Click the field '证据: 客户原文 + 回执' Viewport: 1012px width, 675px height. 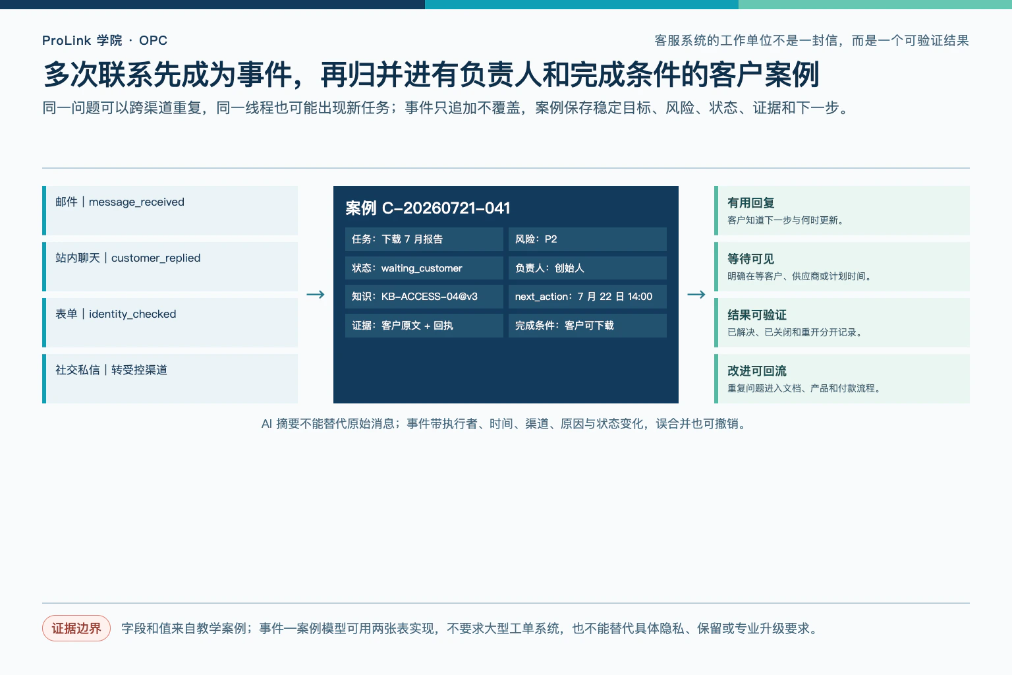[424, 326]
